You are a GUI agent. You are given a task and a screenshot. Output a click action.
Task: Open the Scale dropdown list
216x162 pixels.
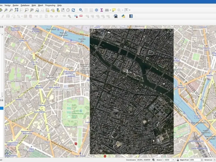[x=173, y=160]
